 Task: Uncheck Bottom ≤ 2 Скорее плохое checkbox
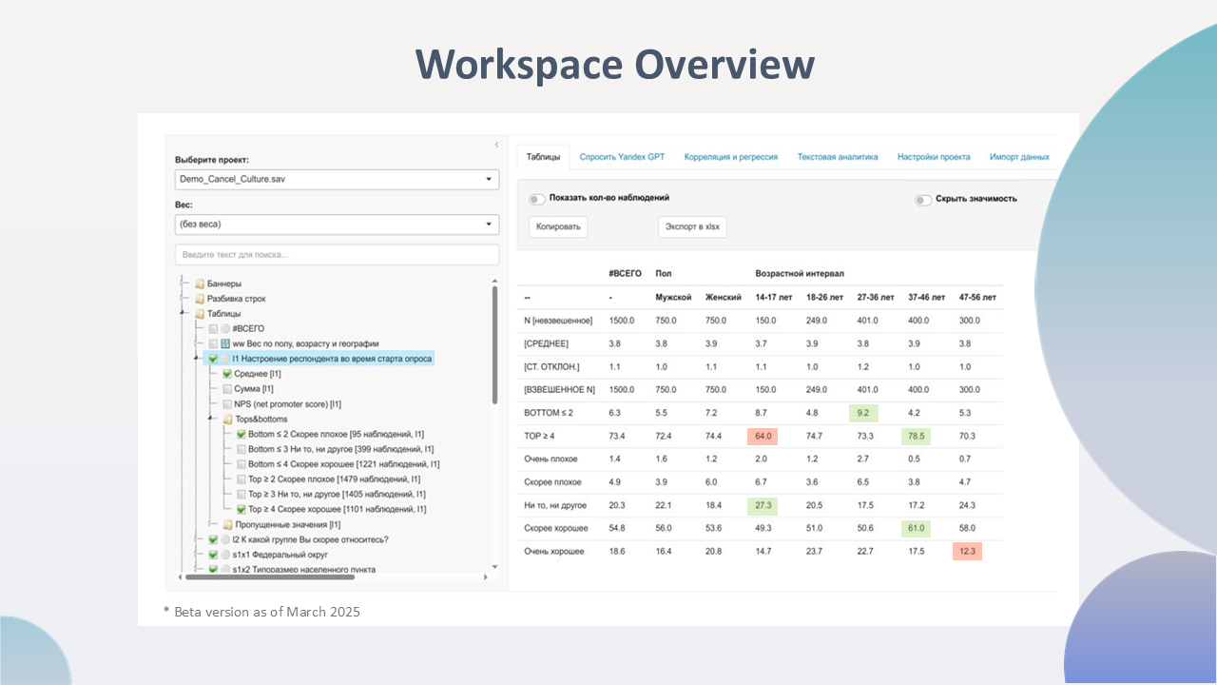click(241, 434)
